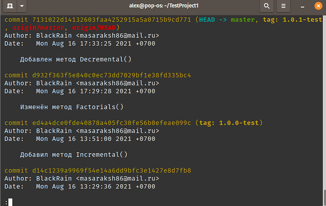Click the vertical scrollbar thumb
This screenshot has width=326, height=206.
pos(324,198)
